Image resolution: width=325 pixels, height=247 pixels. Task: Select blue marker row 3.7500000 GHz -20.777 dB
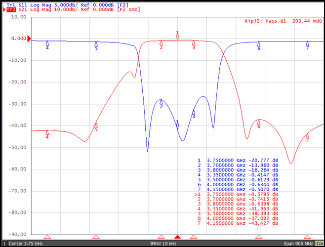pyautogui.click(x=238, y=161)
